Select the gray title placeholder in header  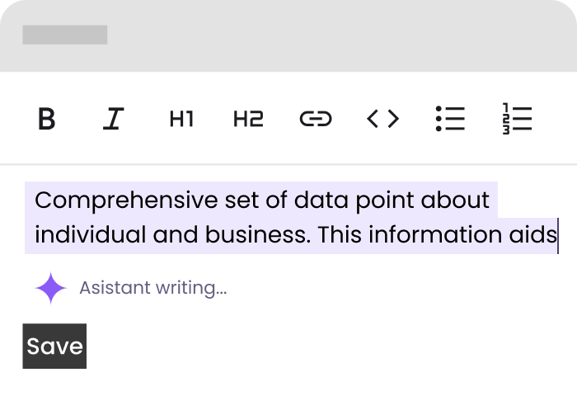pos(64,35)
